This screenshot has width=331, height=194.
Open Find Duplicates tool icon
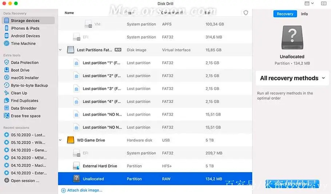(x=7, y=100)
